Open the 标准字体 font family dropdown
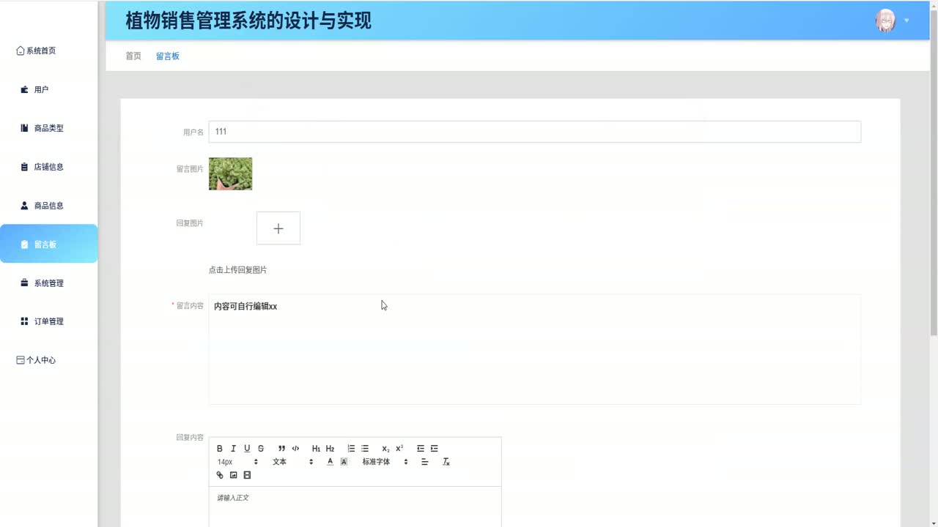 [385, 462]
